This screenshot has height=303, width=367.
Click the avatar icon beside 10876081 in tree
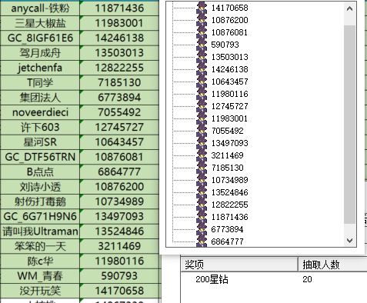[x=202, y=32]
